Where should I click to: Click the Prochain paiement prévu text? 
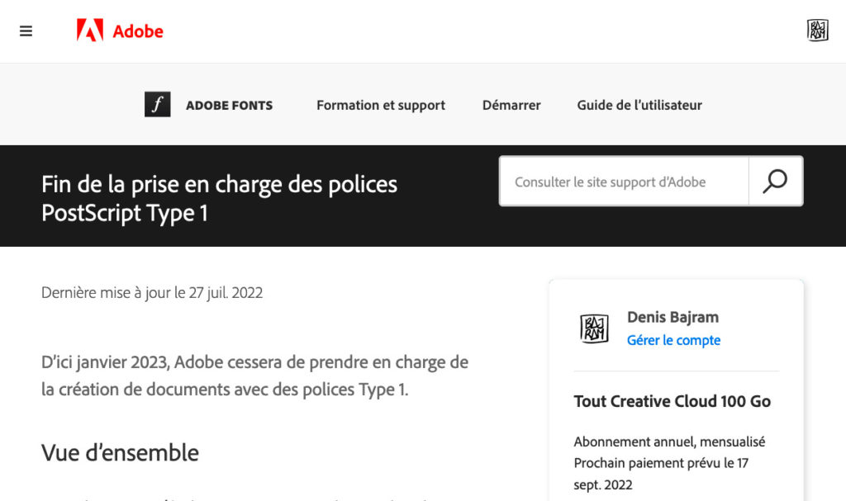(662, 474)
